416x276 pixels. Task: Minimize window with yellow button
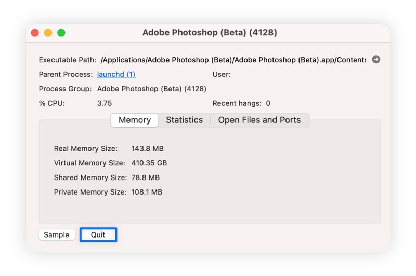click(x=48, y=33)
